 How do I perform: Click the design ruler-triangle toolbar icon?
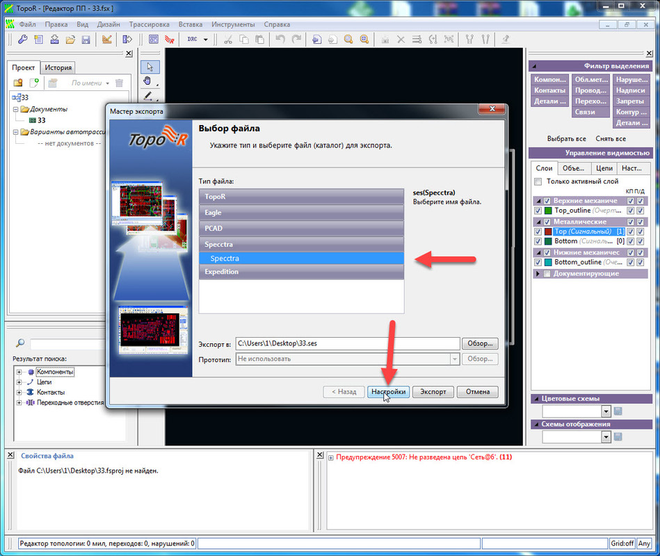[x=107, y=40]
